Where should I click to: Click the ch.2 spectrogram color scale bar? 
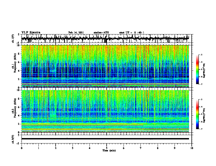pyautogui.click(x=197, y=114)
